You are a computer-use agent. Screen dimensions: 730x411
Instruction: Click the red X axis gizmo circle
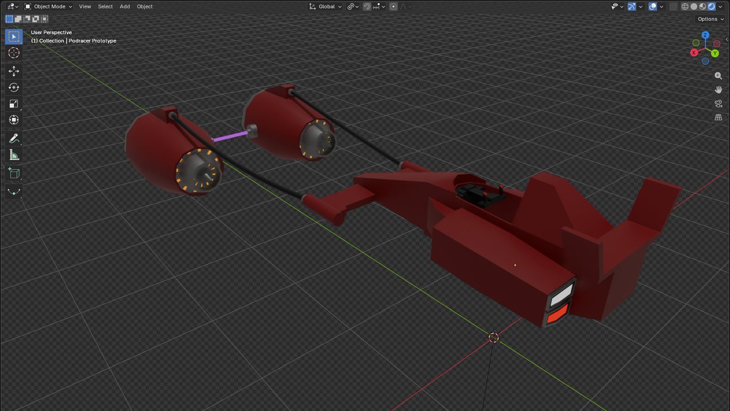tap(694, 52)
